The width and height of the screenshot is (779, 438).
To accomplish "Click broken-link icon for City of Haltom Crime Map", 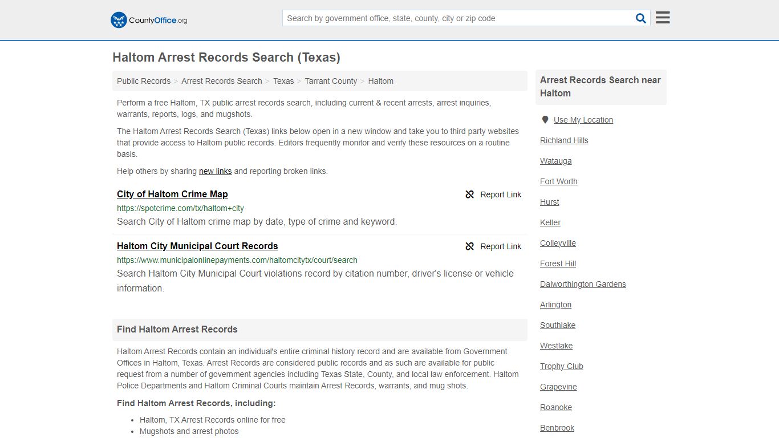I will pos(470,194).
